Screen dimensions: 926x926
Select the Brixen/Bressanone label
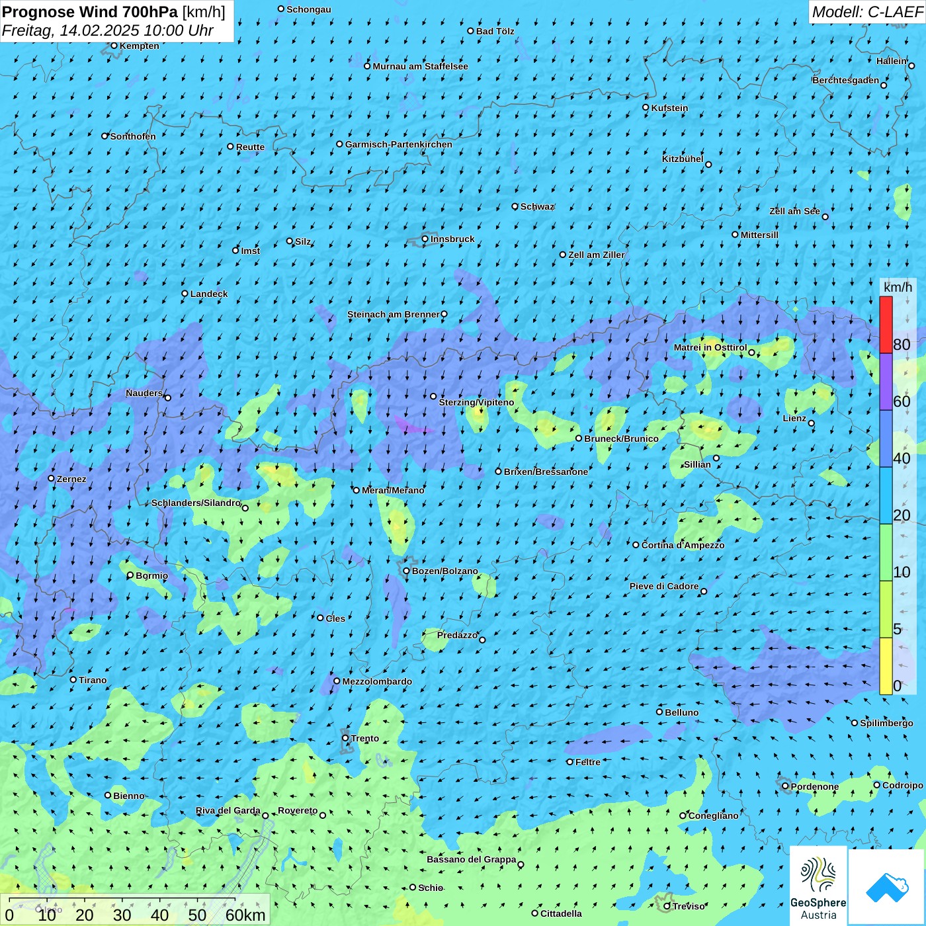(546, 472)
